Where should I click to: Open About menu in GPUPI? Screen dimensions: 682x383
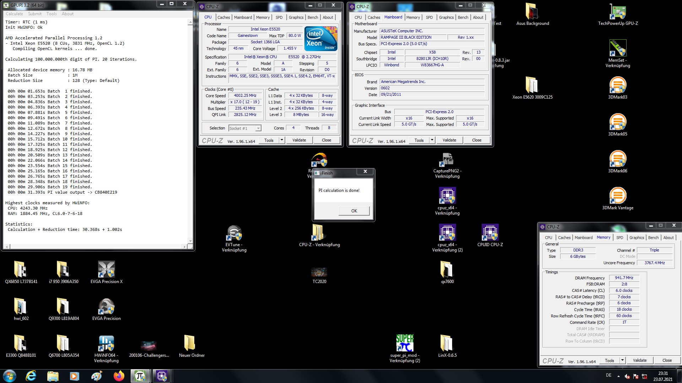67,14
